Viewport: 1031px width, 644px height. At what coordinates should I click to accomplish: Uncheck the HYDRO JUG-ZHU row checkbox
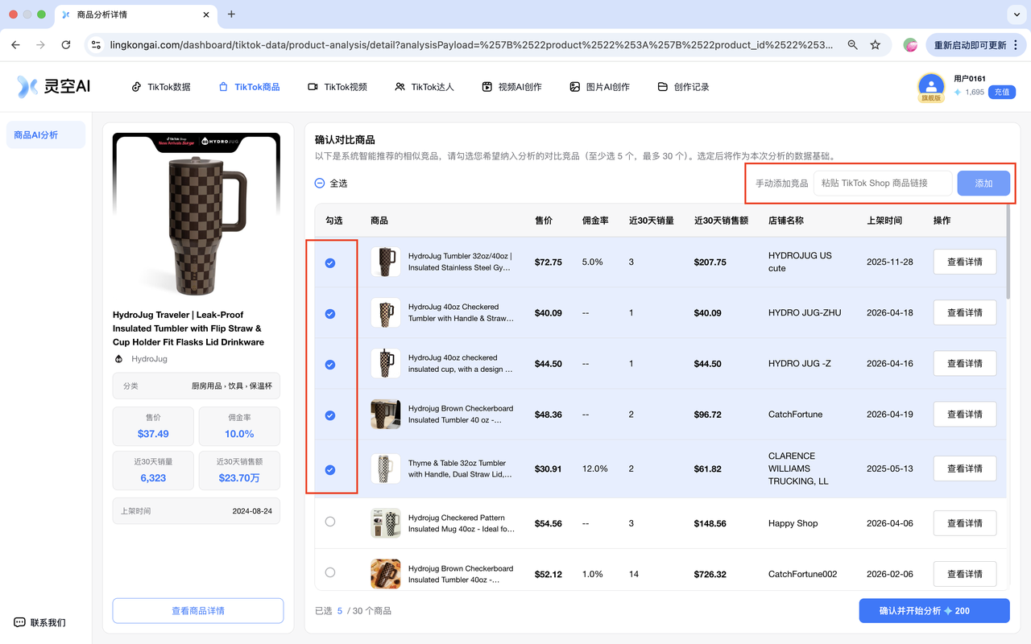(329, 314)
